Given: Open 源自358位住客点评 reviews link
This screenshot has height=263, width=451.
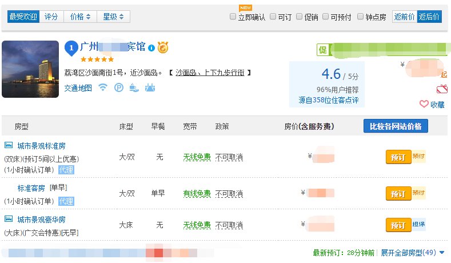Looking at the screenshot, I should tap(328, 100).
